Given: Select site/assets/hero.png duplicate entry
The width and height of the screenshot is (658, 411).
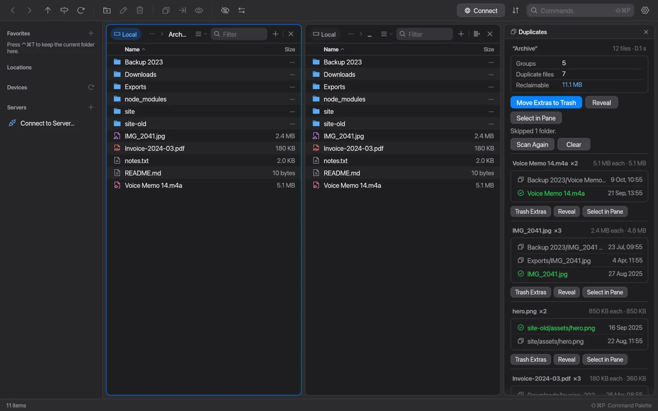Looking at the screenshot, I should tap(579, 341).
